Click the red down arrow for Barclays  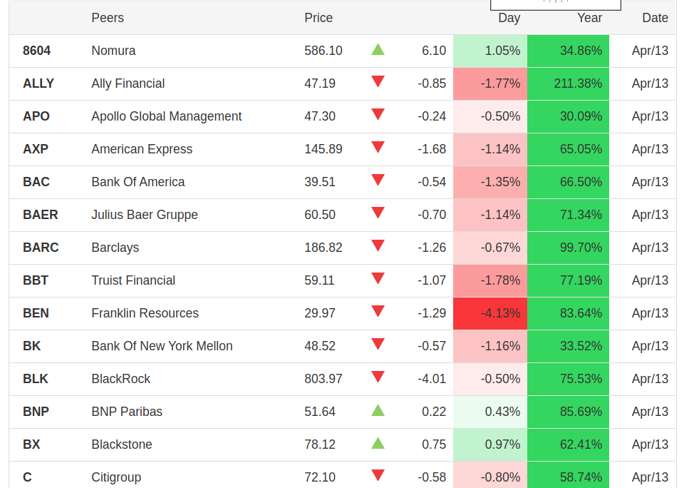pyautogui.click(x=378, y=245)
